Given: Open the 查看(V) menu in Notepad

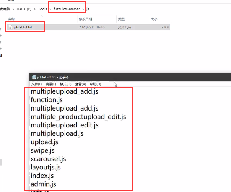Looking at the screenshot, I should pyautogui.click(x=80, y=84).
